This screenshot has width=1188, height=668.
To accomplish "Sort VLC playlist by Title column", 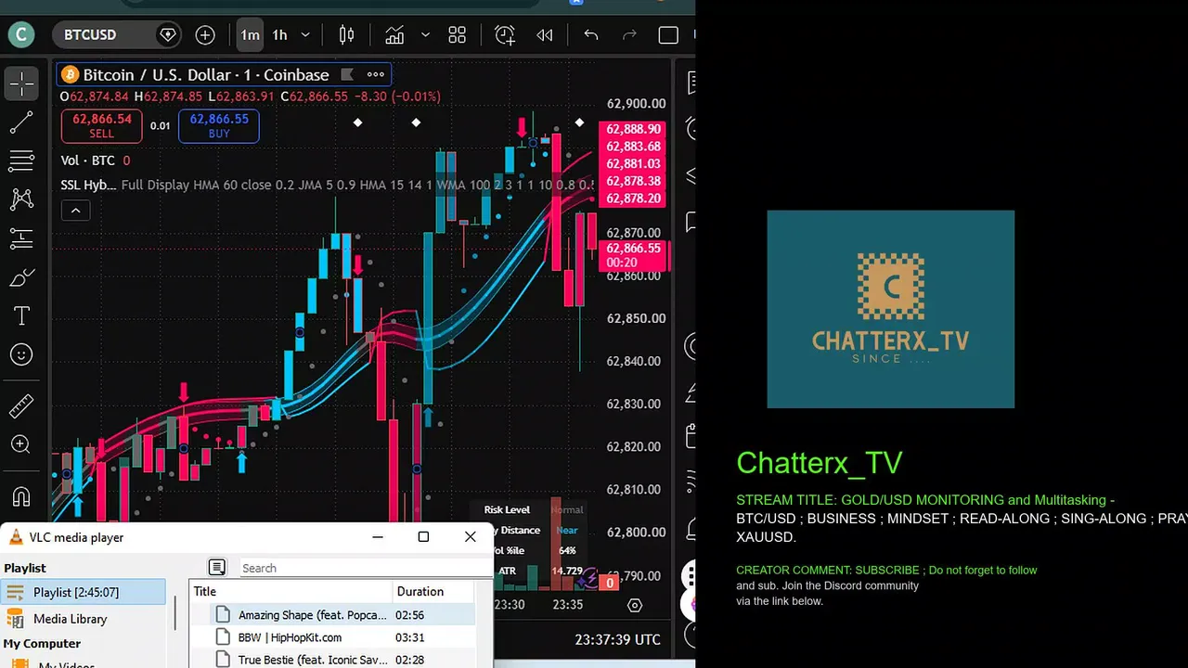I will pos(291,591).
